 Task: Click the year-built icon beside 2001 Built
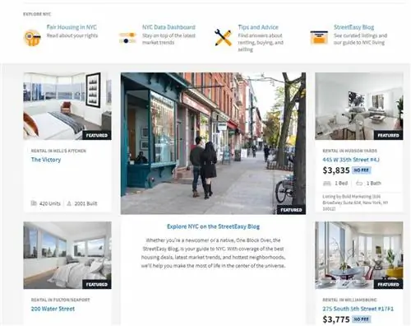coord(69,203)
